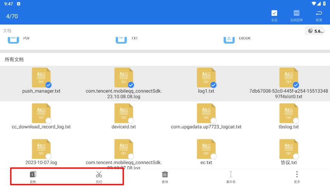Tap the Copy (复制) icon
This screenshot has height=186, width=330.
click(33, 175)
